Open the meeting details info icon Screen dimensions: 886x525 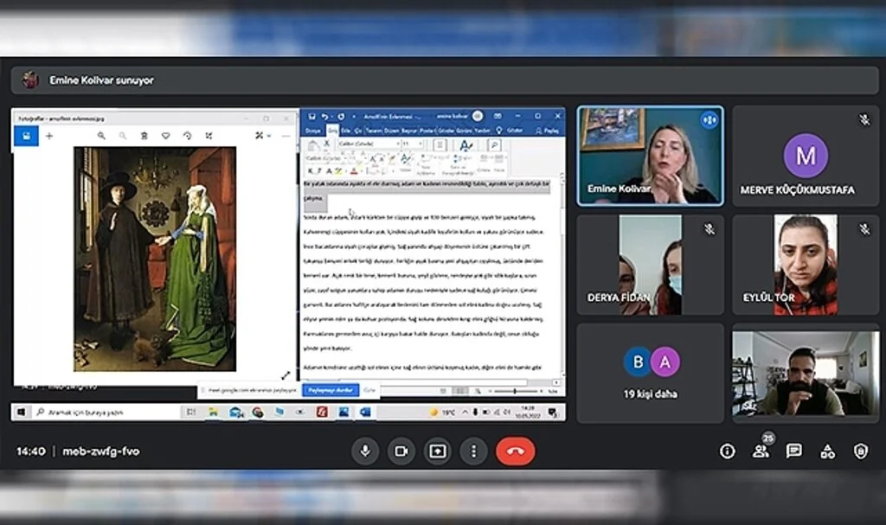coord(727,451)
